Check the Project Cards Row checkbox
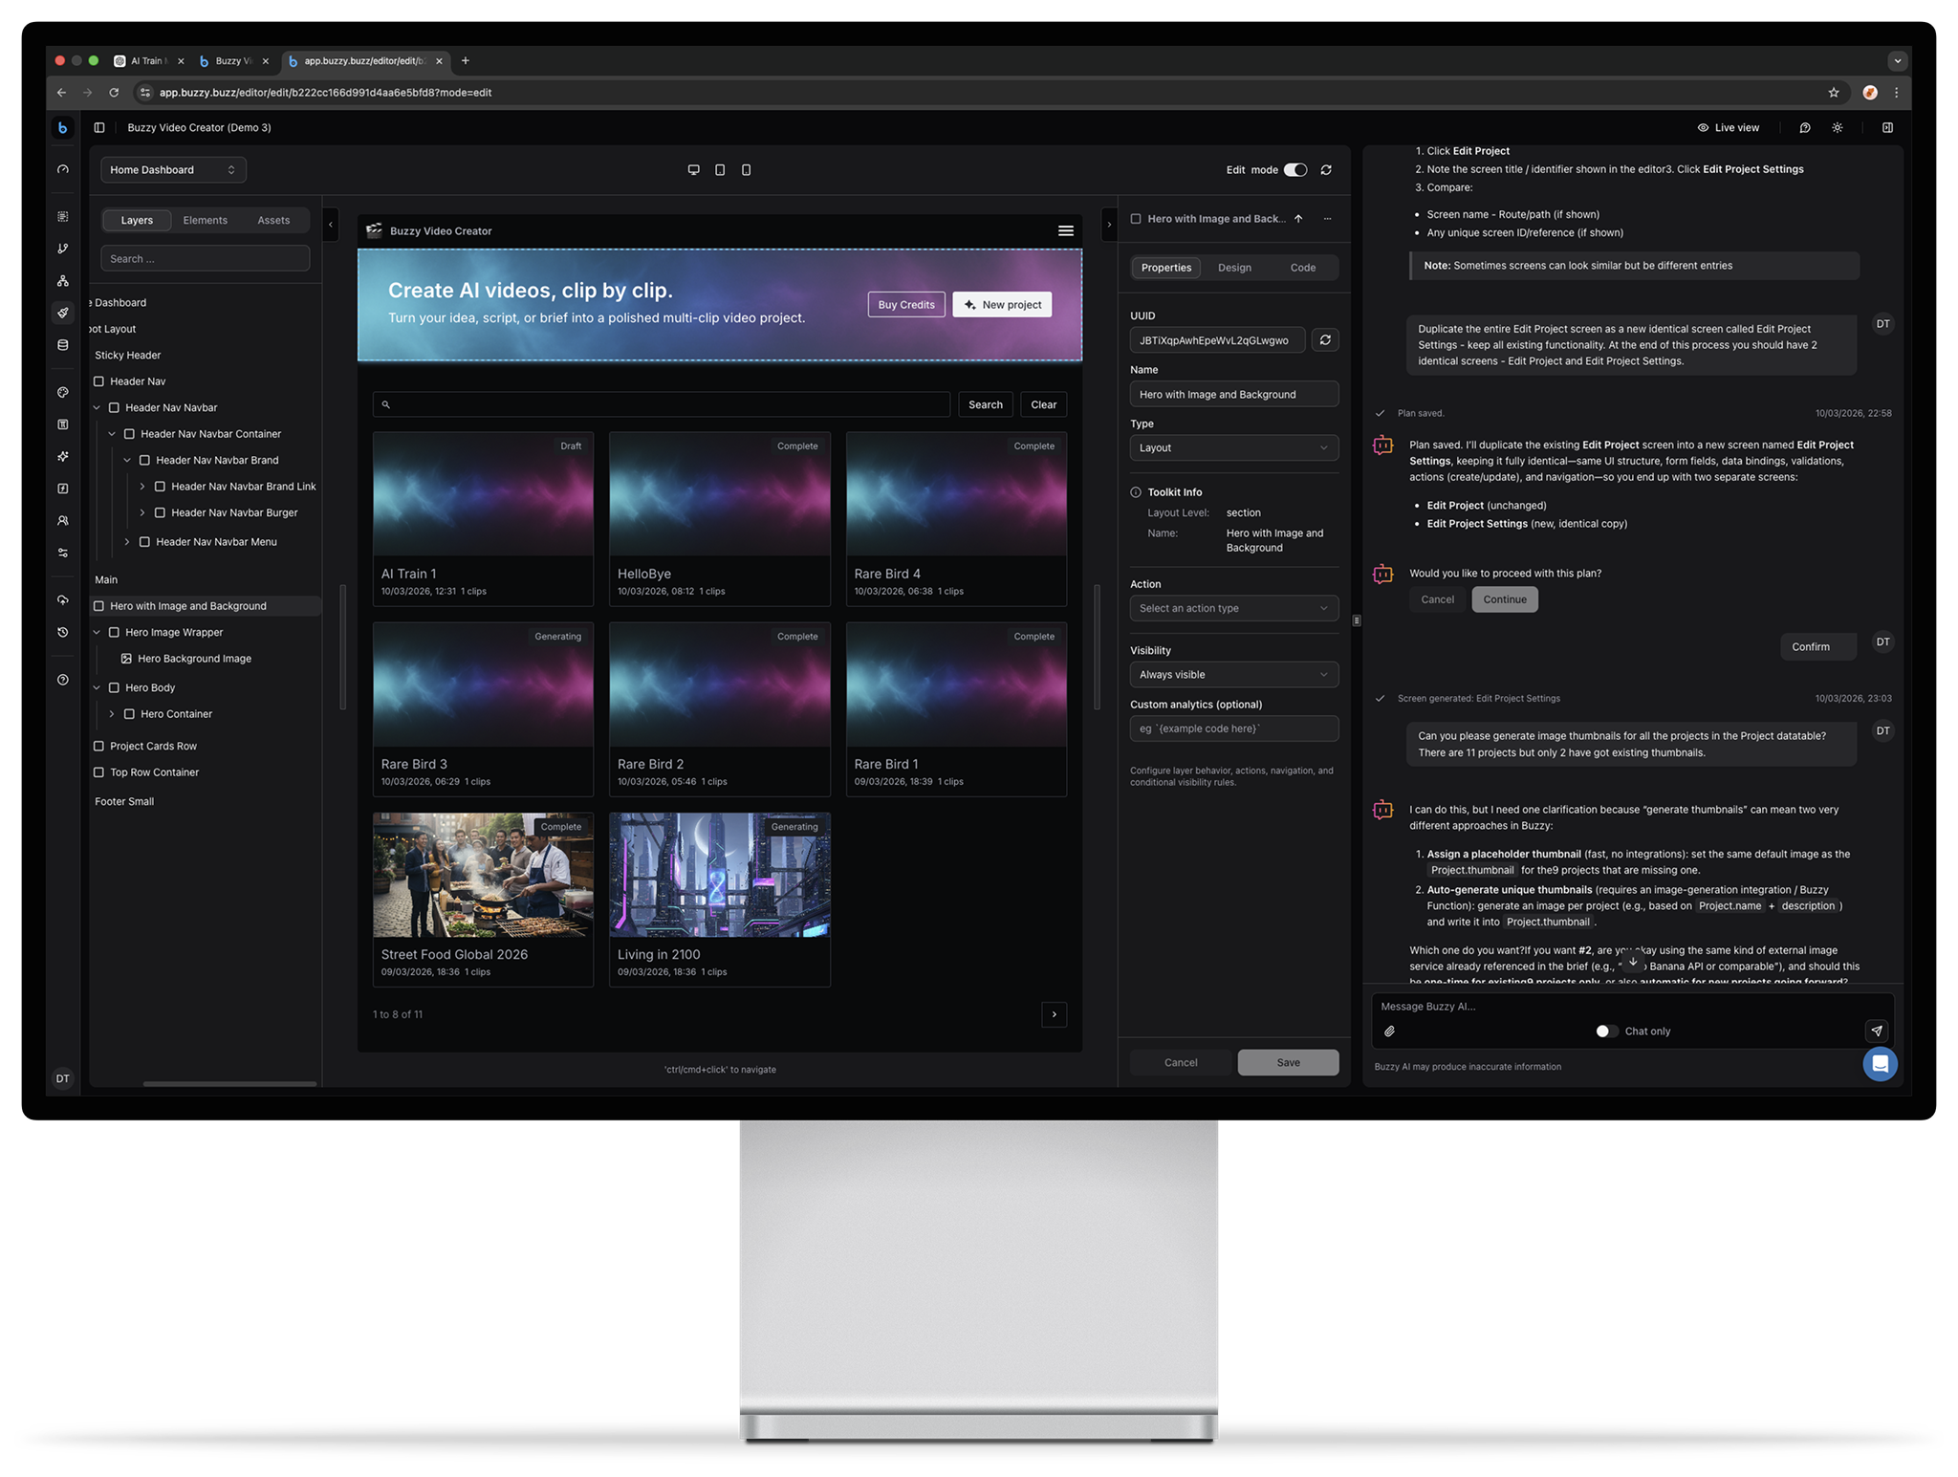This screenshot has height=1477, width=1958. tap(98, 747)
